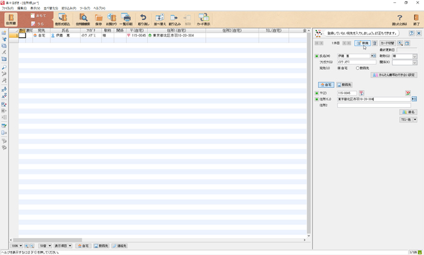Click the 困ったときは help icon
The image size is (424, 255).
pyautogui.click(x=399, y=19)
